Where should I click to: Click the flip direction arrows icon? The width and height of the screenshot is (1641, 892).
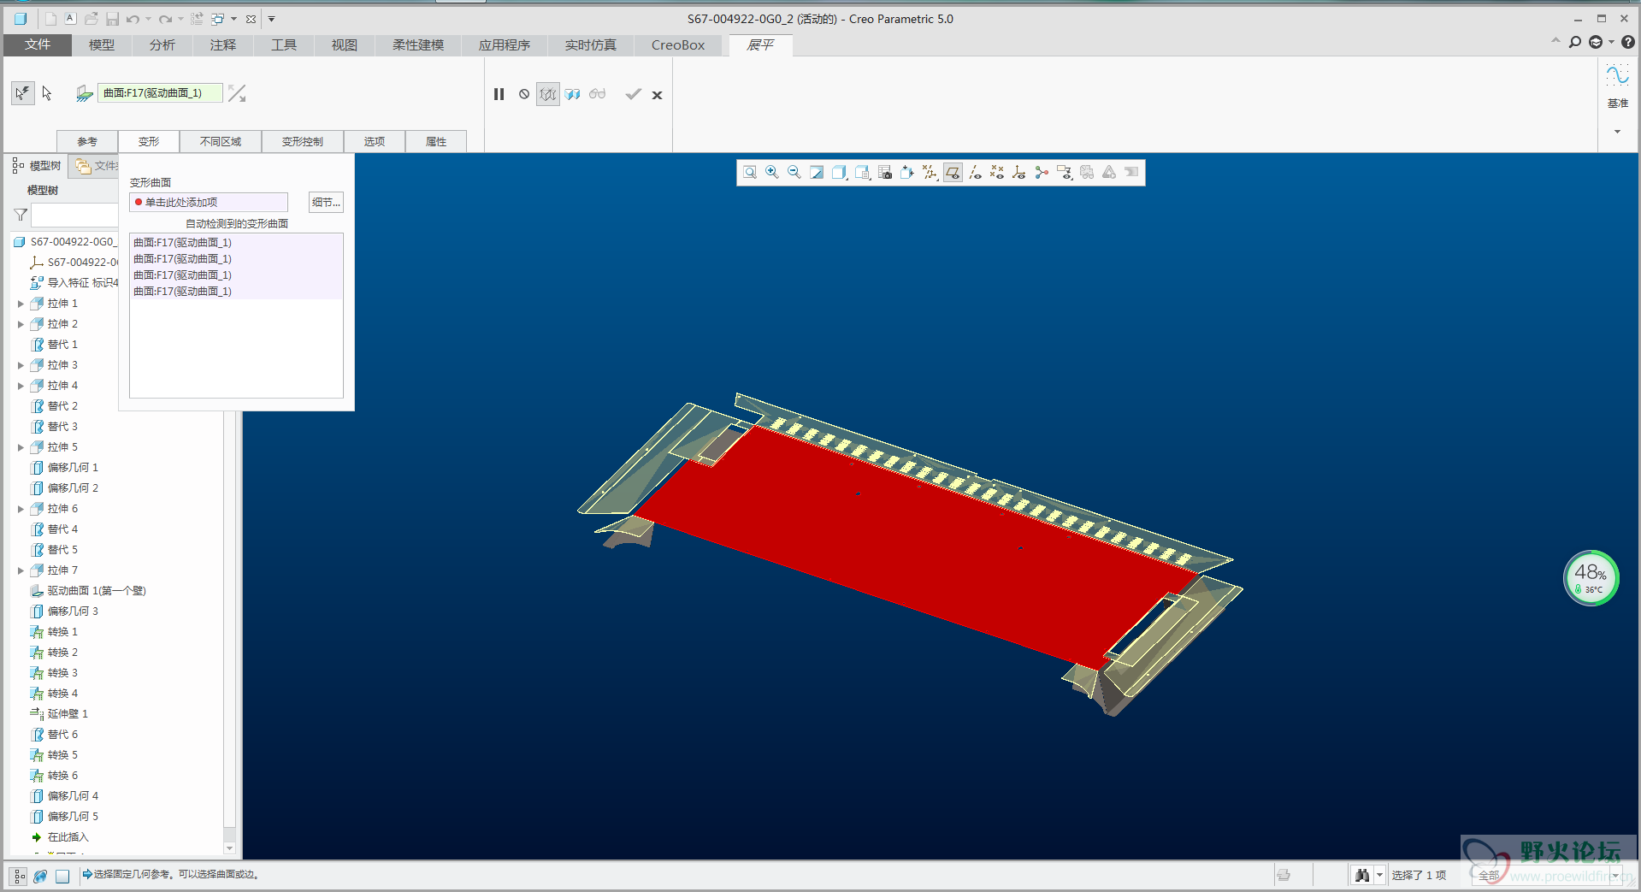(237, 93)
